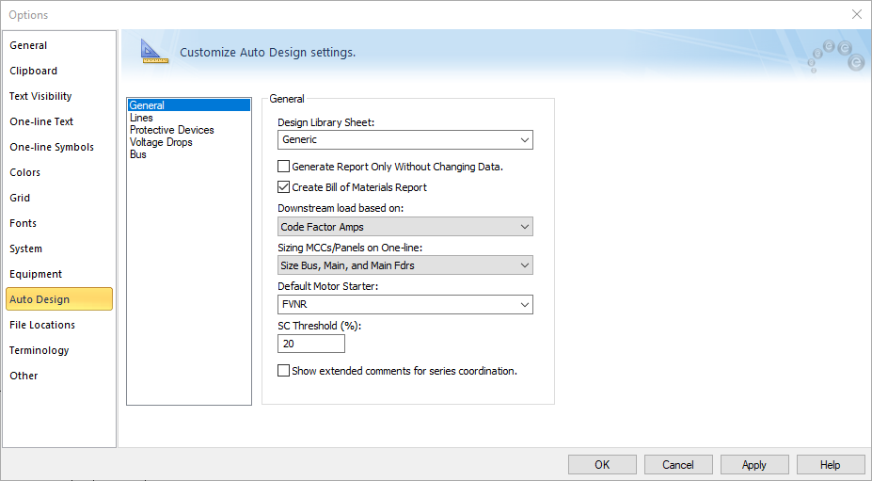
Task: Open the Design Library Sheet dropdown
Action: 405,140
